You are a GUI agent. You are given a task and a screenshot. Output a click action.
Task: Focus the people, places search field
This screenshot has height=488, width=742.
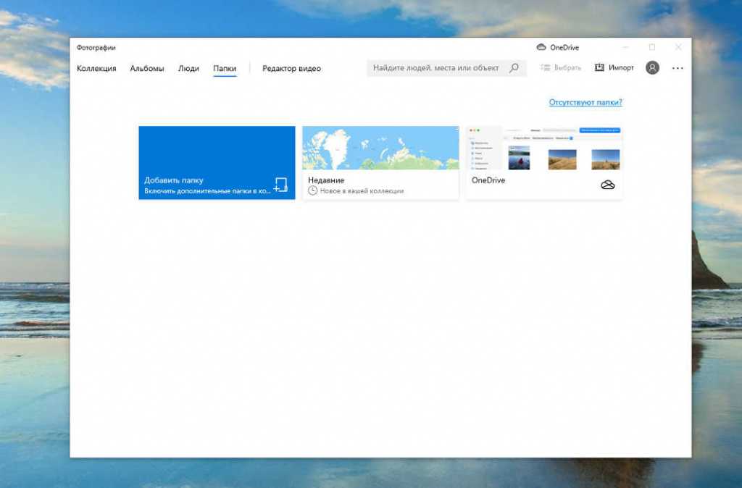coord(435,68)
